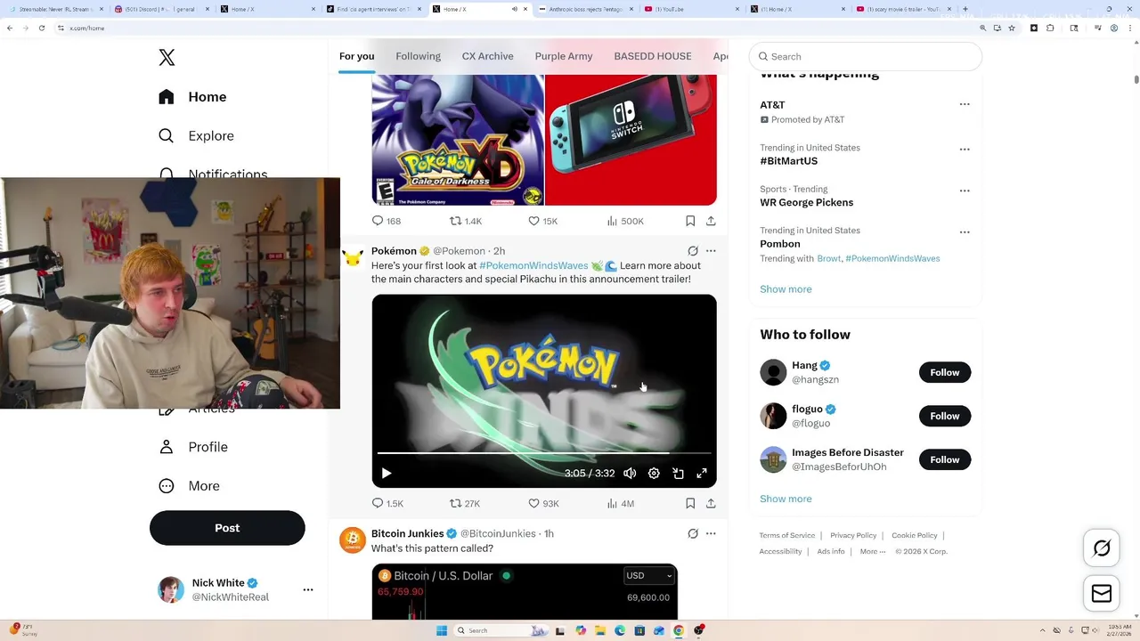Image resolution: width=1140 pixels, height=641 pixels.
Task: Expand the footer More menu
Action: point(873,551)
